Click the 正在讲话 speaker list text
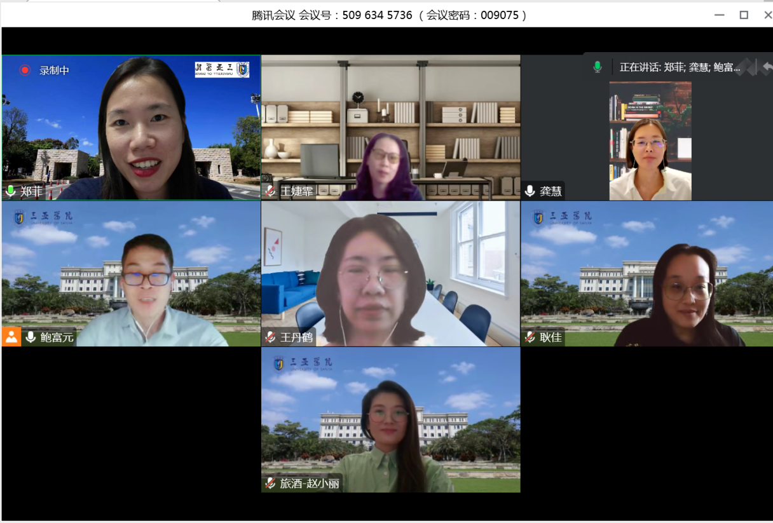This screenshot has height=523, width=773. click(x=680, y=67)
